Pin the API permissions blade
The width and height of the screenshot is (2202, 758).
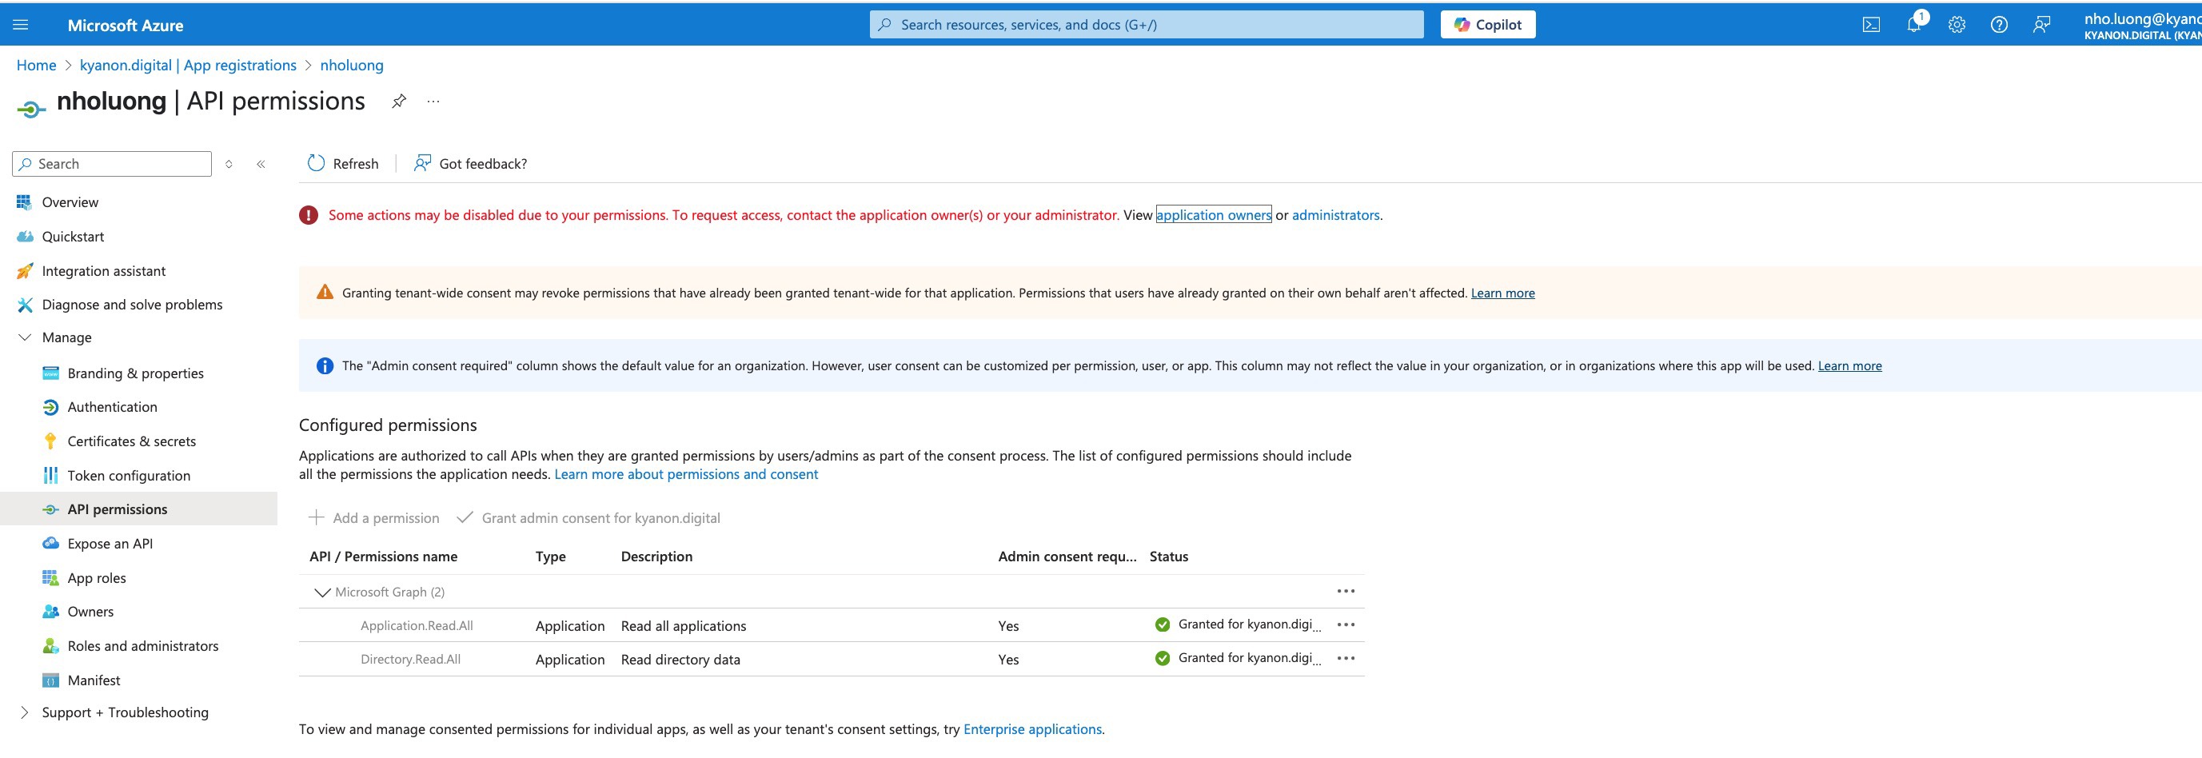(398, 101)
